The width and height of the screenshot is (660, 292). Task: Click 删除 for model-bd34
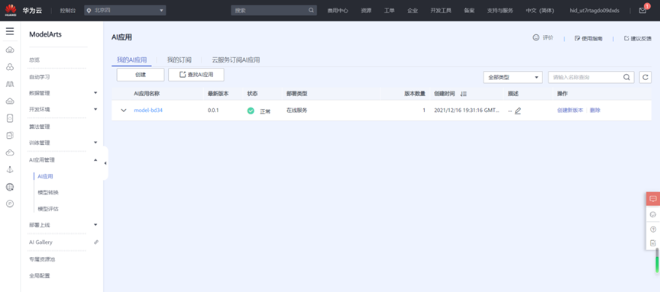595,111
